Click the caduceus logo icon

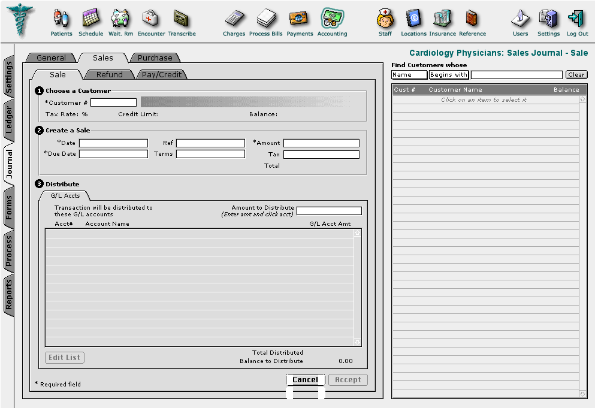[x=20, y=20]
